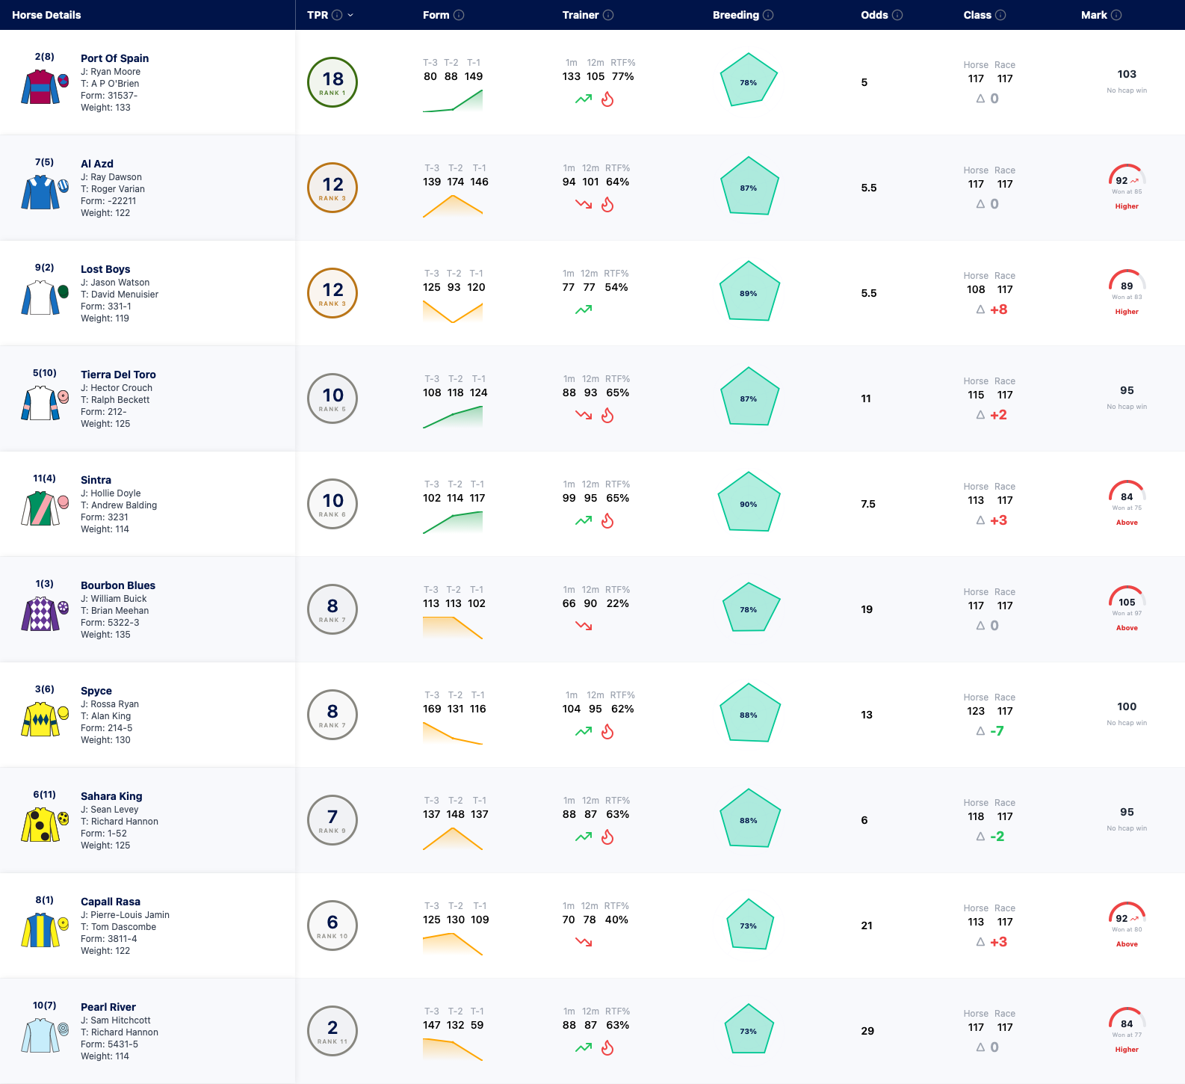
Task: Click the TPR column info icon
Action: [337, 15]
